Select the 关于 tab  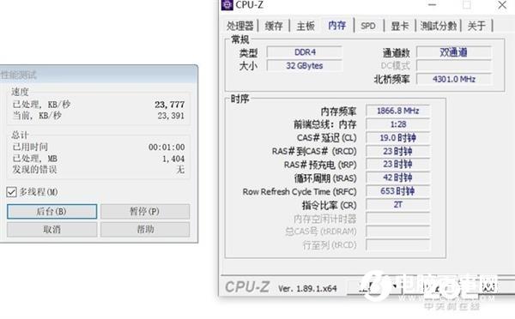tap(476, 26)
